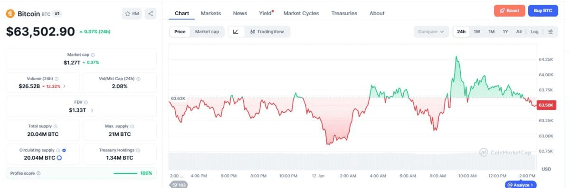Viewport: 570px width, 188px height.
Task: Set chart range to 1M
Action: click(x=492, y=32)
